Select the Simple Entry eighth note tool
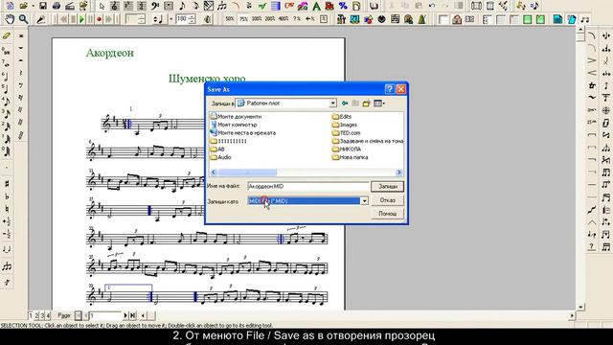The height and width of the screenshot is (345, 613). tap(182, 6)
